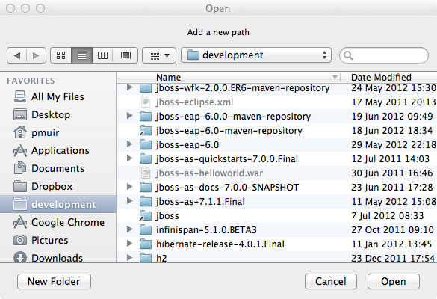
Task: Expand the h2 folder
Action: click(x=129, y=257)
